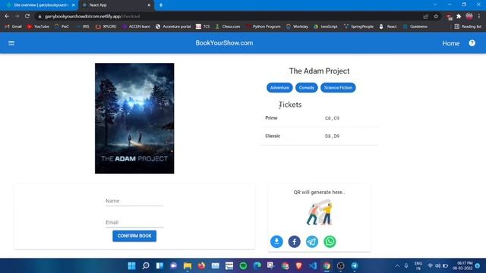Click the Science Fiction genre chip
This screenshot has height=273, width=486.
[338, 88]
